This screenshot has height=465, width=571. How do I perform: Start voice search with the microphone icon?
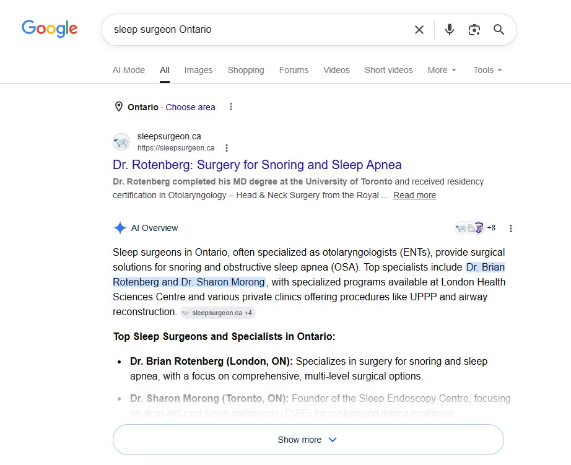(x=450, y=30)
